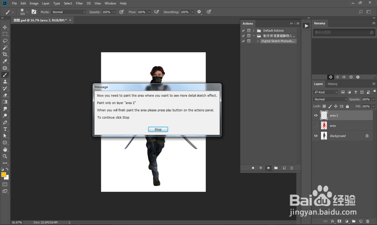The image size is (377, 225).
Task: Select the Hand tool
Action: 5,149
